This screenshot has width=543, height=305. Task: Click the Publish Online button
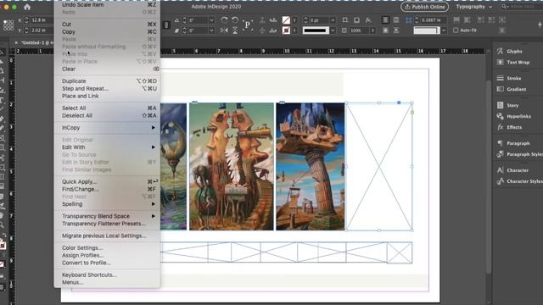click(424, 7)
